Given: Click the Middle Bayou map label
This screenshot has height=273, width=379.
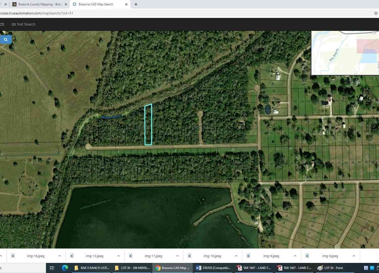Looking at the screenshot, I should pyautogui.click(x=111, y=117).
